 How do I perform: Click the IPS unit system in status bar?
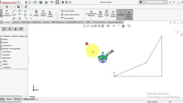click(170, 102)
